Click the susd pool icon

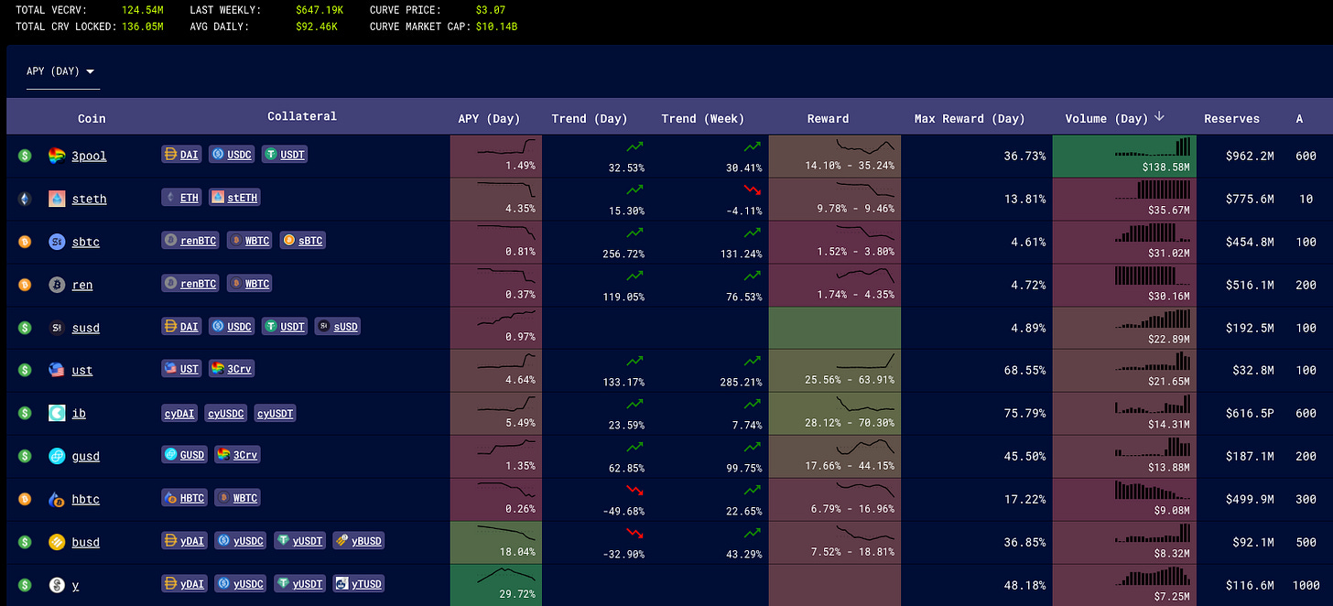(57, 328)
